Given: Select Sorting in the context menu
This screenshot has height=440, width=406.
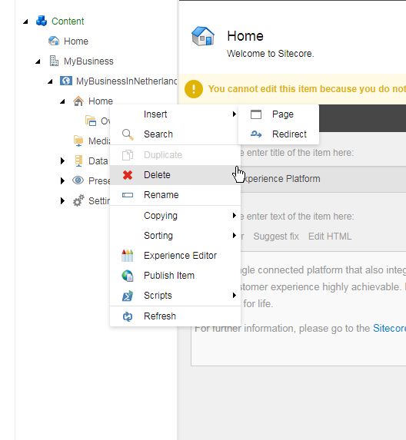Looking at the screenshot, I should click(175, 236).
